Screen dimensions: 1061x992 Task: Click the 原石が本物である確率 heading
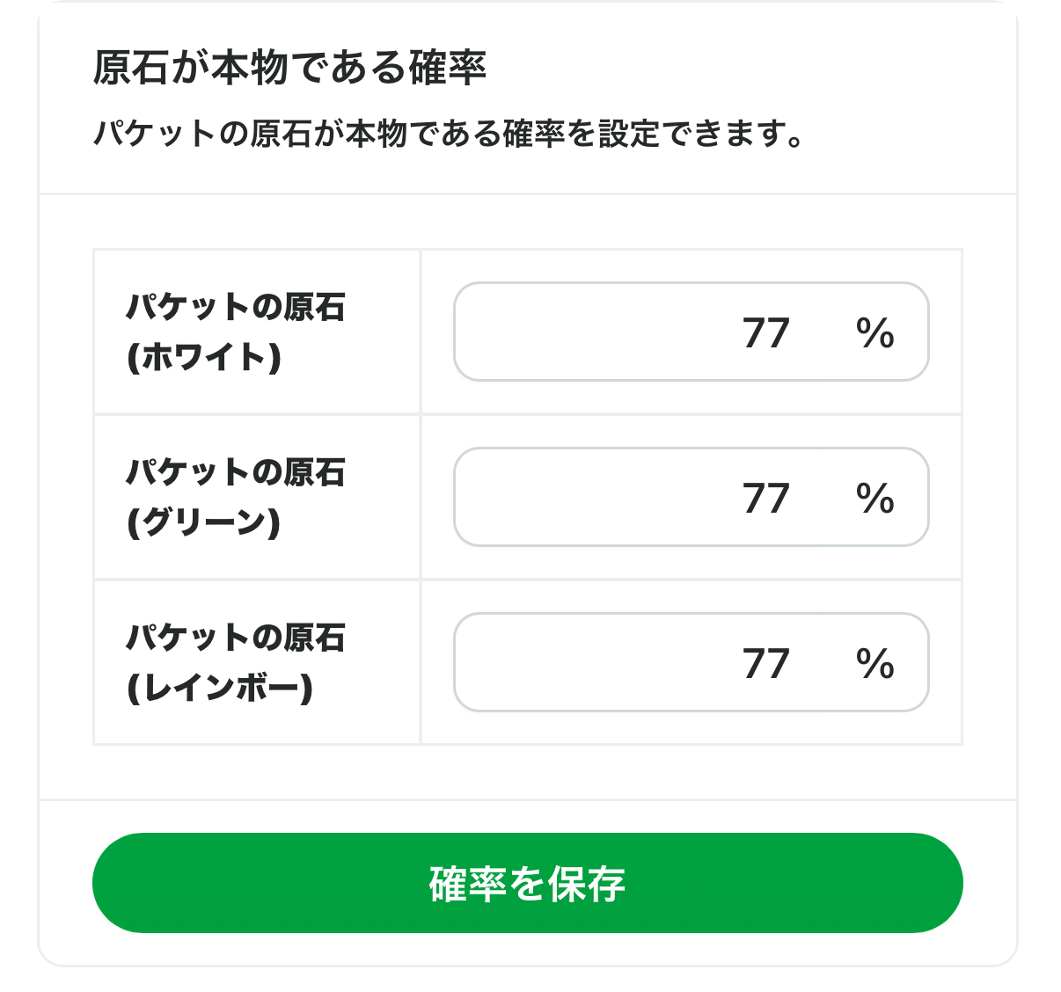coord(289,68)
